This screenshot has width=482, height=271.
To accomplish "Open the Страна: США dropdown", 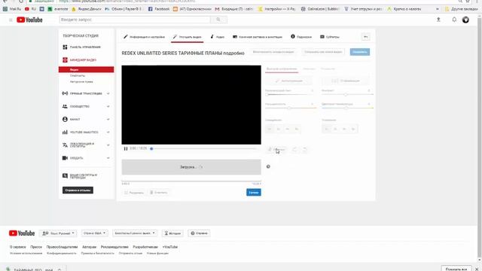I will click(95, 233).
